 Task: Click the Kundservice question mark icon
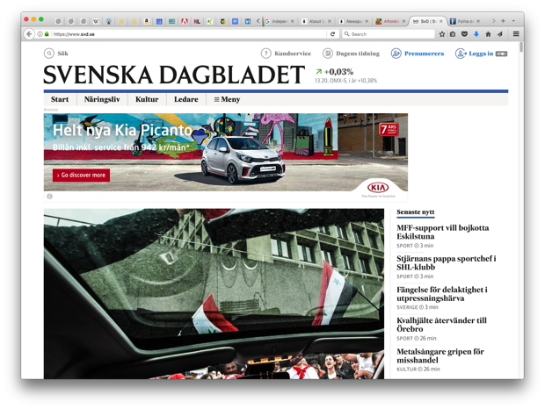point(265,54)
